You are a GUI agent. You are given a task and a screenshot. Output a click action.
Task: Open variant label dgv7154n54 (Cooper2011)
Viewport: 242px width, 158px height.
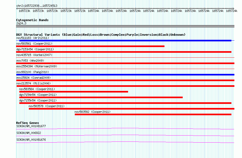click(38, 95)
